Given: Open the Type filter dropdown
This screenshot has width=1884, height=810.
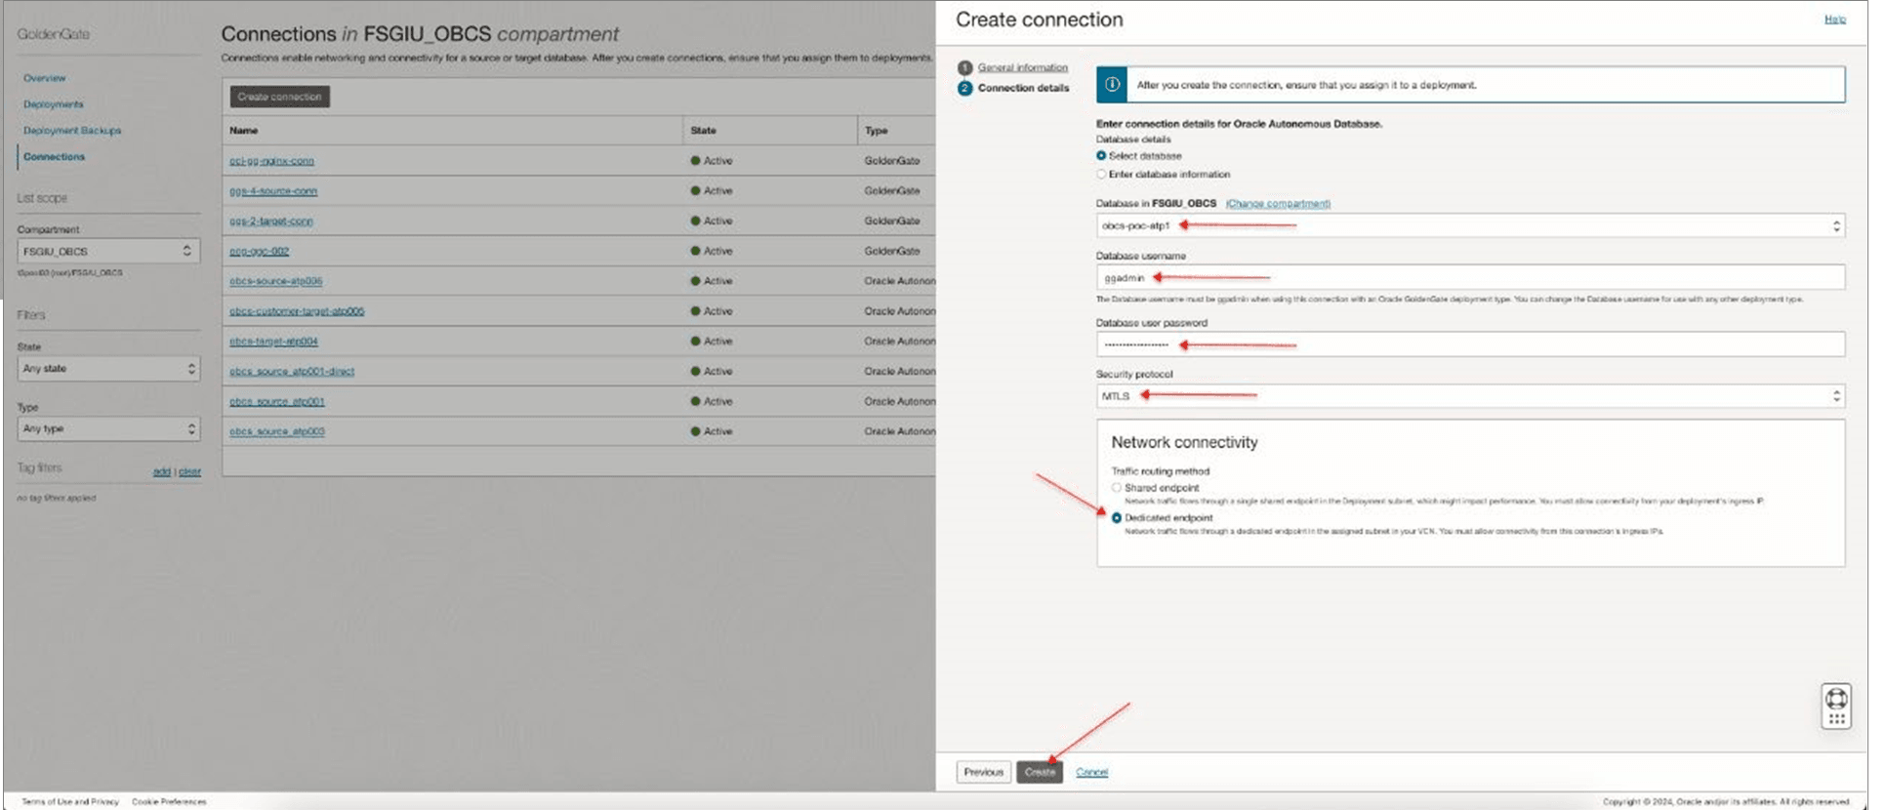Looking at the screenshot, I should pos(108,428).
